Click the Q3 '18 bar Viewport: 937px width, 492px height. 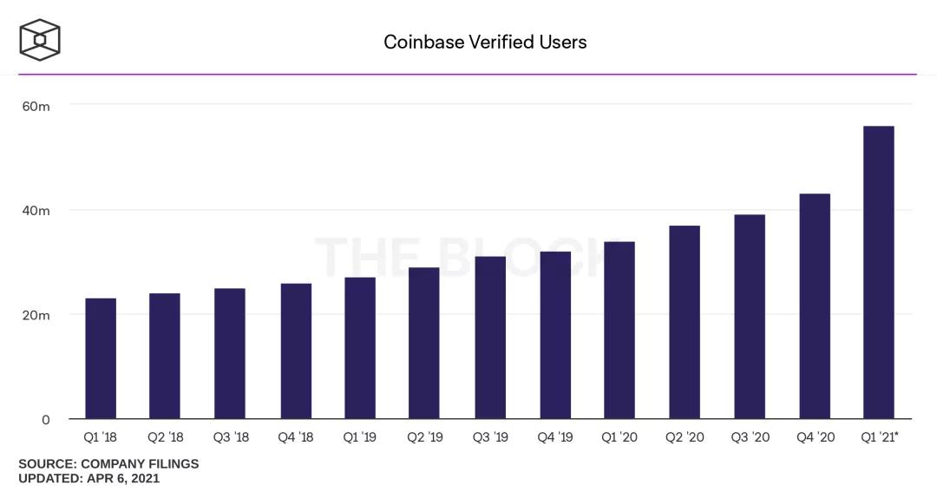[x=230, y=353]
